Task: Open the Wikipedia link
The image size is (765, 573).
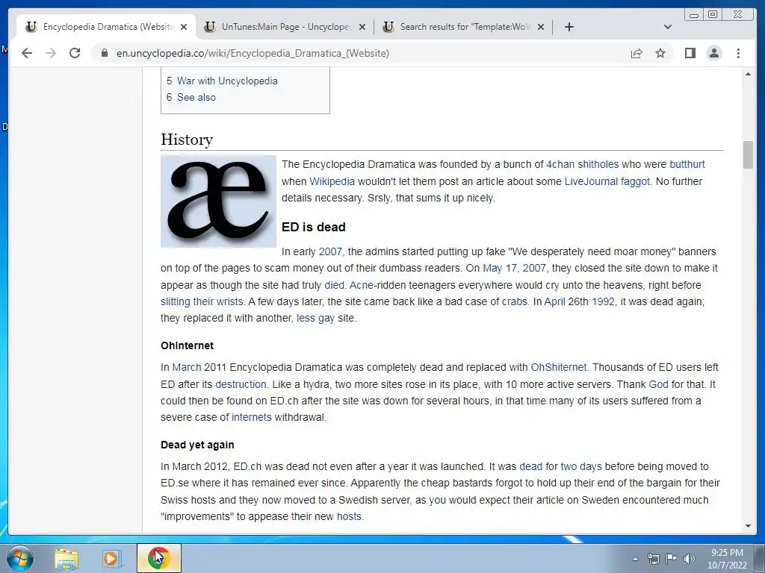Action: (332, 181)
